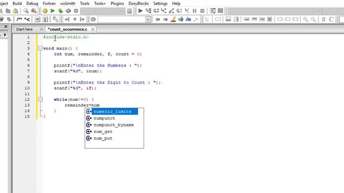Click the Stop debugger icon
Image resolution: width=344 pixels, height=193 pixels.
click(x=202, y=11)
